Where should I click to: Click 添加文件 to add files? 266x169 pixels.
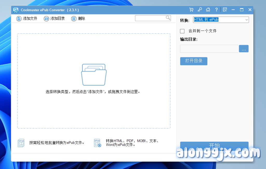click(x=27, y=18)
